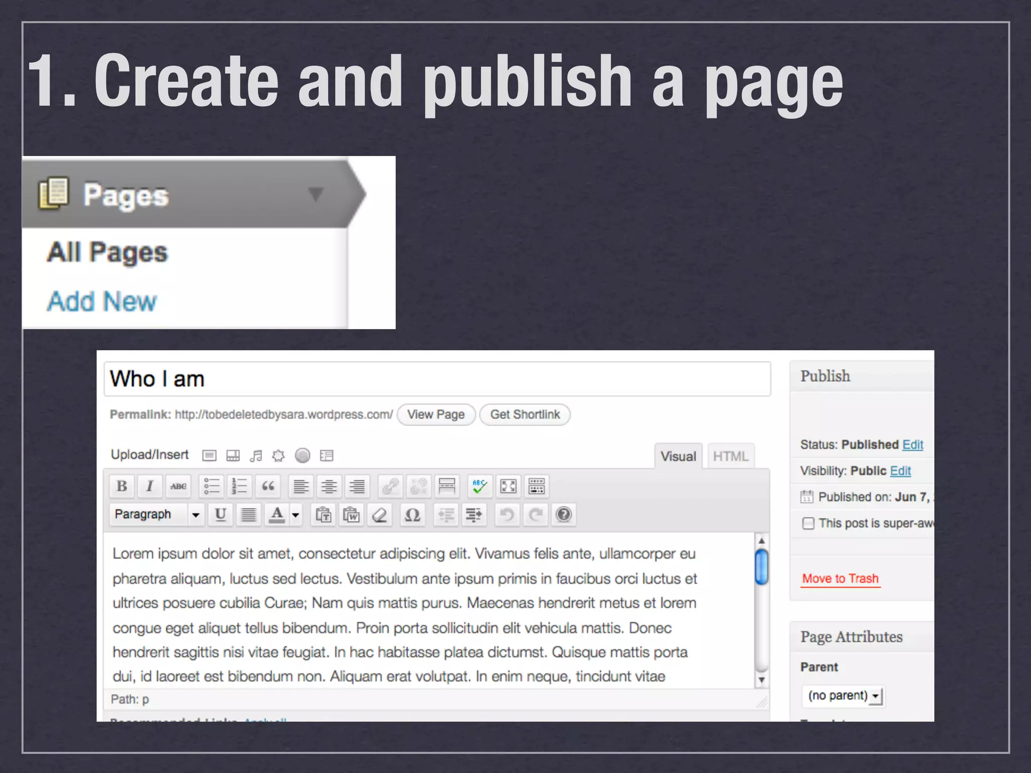This screenshot has width=1031, height=773.
Task: Collapse the Pages menu arrow
Action: (316, 194)
